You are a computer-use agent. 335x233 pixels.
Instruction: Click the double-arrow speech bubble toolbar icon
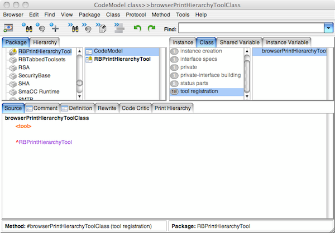click(87, 28)
